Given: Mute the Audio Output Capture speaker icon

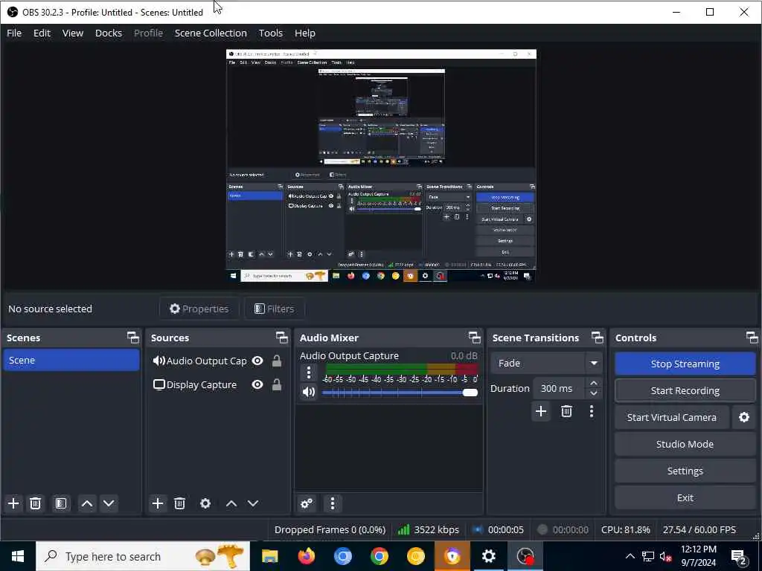Looking at the screenshot, I should 309,392.
